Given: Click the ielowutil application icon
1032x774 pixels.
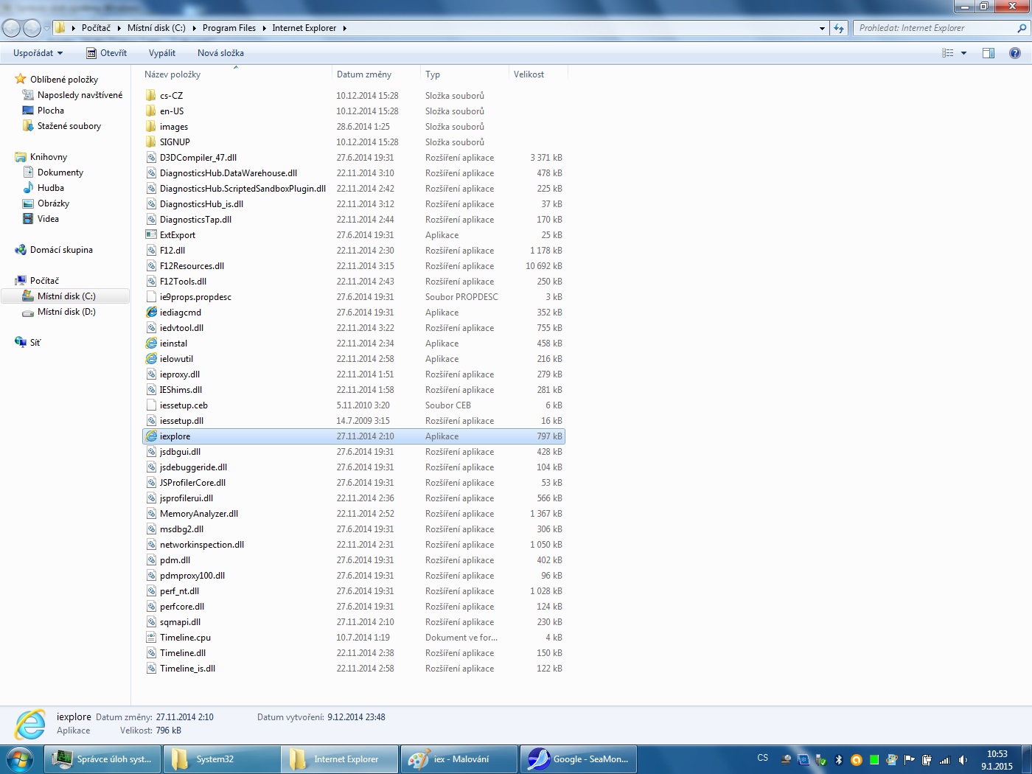Looking at the screenshot, I should tap(151, 359).
